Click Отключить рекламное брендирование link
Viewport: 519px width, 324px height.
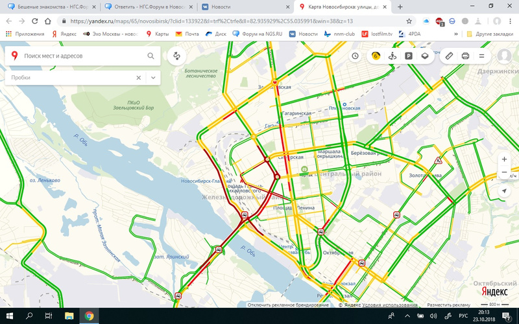[x=288, y=305]
